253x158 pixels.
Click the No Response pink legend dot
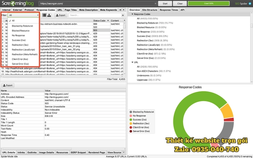tap(131, 115)
